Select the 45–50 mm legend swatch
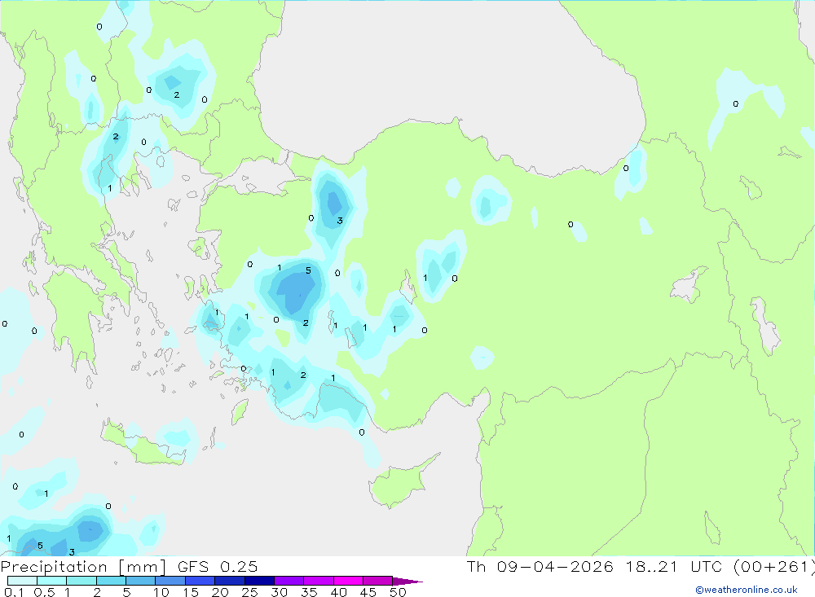The image size is (815, 597). click(378, 581)
